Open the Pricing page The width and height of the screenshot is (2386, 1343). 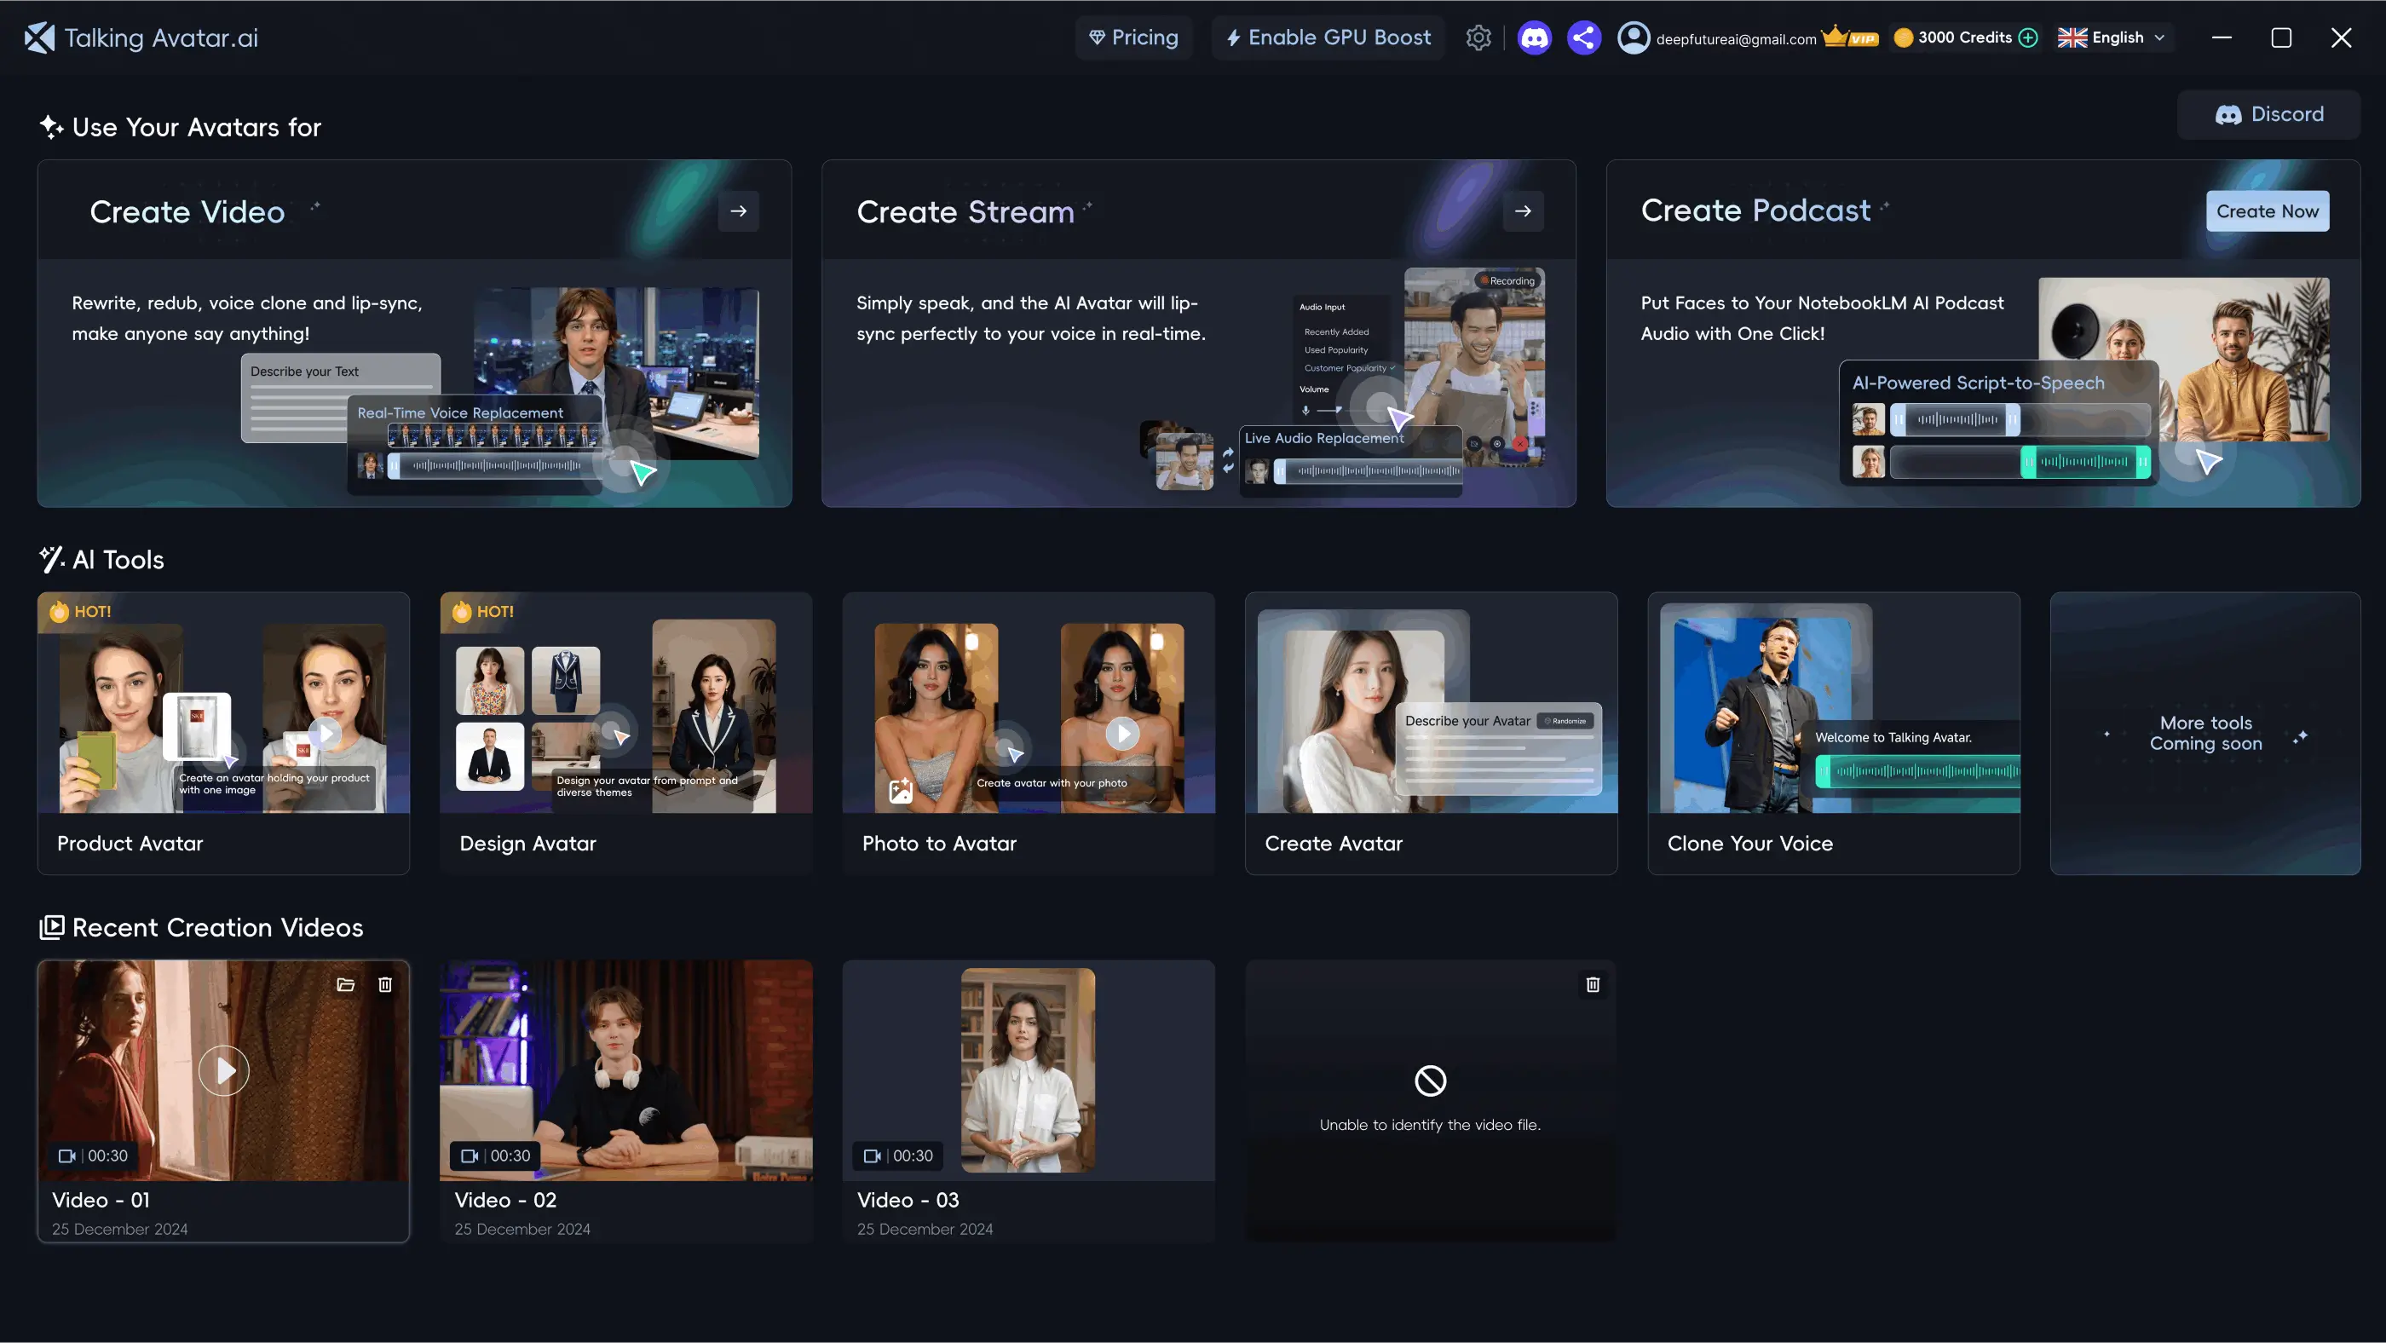[x=1133, y=38]
